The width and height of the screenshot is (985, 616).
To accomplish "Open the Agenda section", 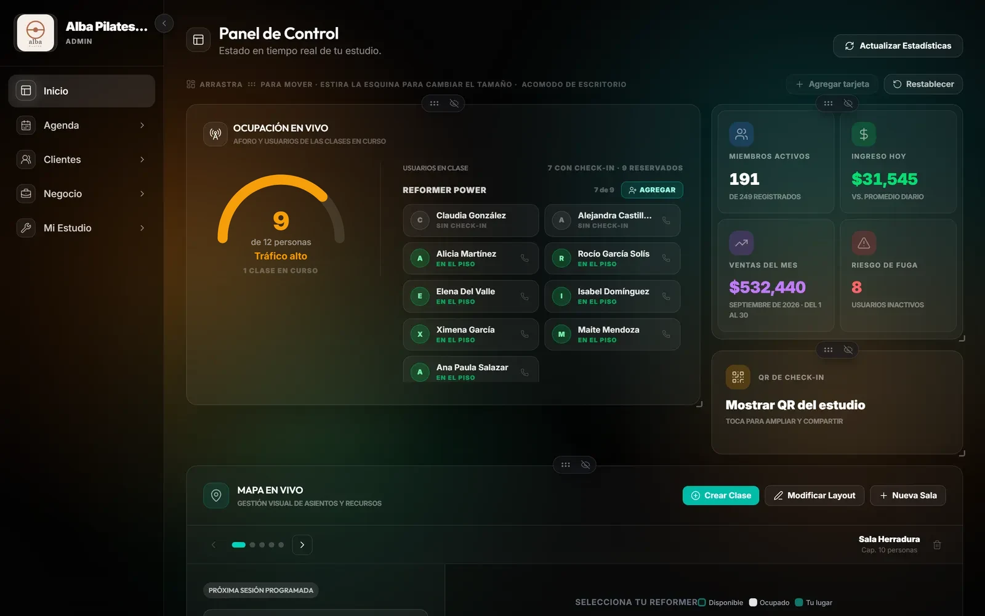I will tap(82, 125).
